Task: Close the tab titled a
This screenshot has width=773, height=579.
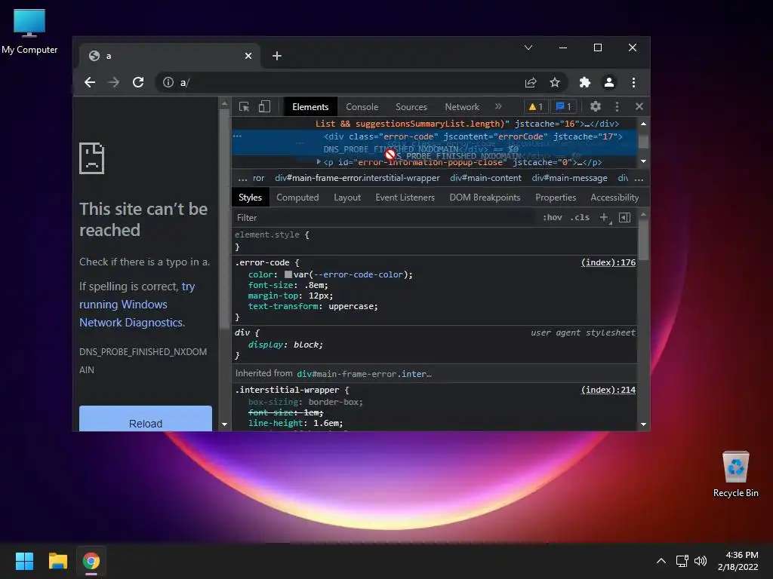Action: tap(248, 56)
